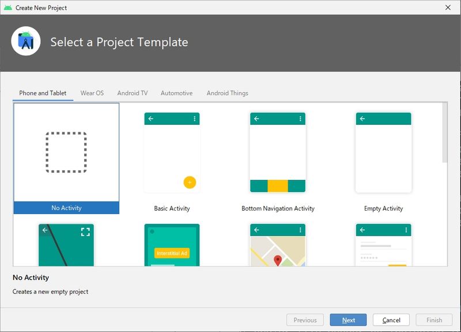Screen dimensions: 461x332
Task: Switch to the Automotive tab
Action: coord(176,93)
